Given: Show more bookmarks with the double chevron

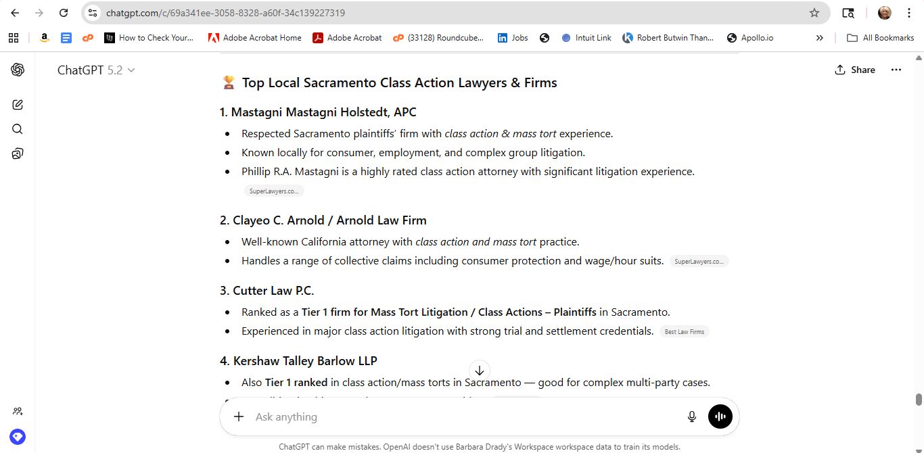Looking at the screenshot, I should point(820,38).
